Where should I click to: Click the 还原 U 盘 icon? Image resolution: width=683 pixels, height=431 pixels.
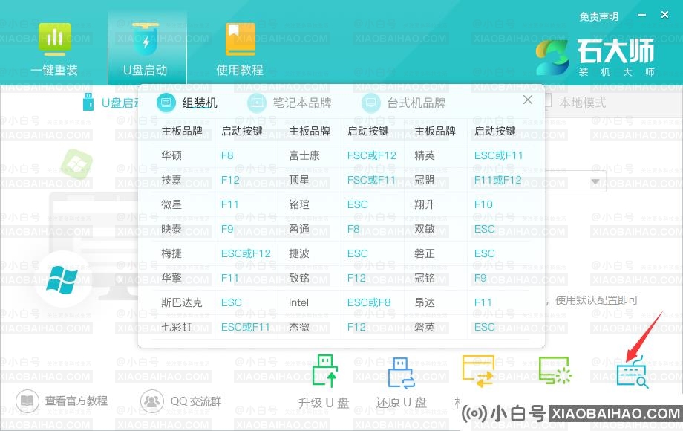coord(401,372)
